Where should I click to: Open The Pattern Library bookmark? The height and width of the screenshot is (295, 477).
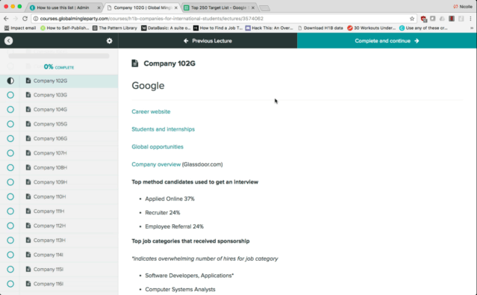coord(115,28)
